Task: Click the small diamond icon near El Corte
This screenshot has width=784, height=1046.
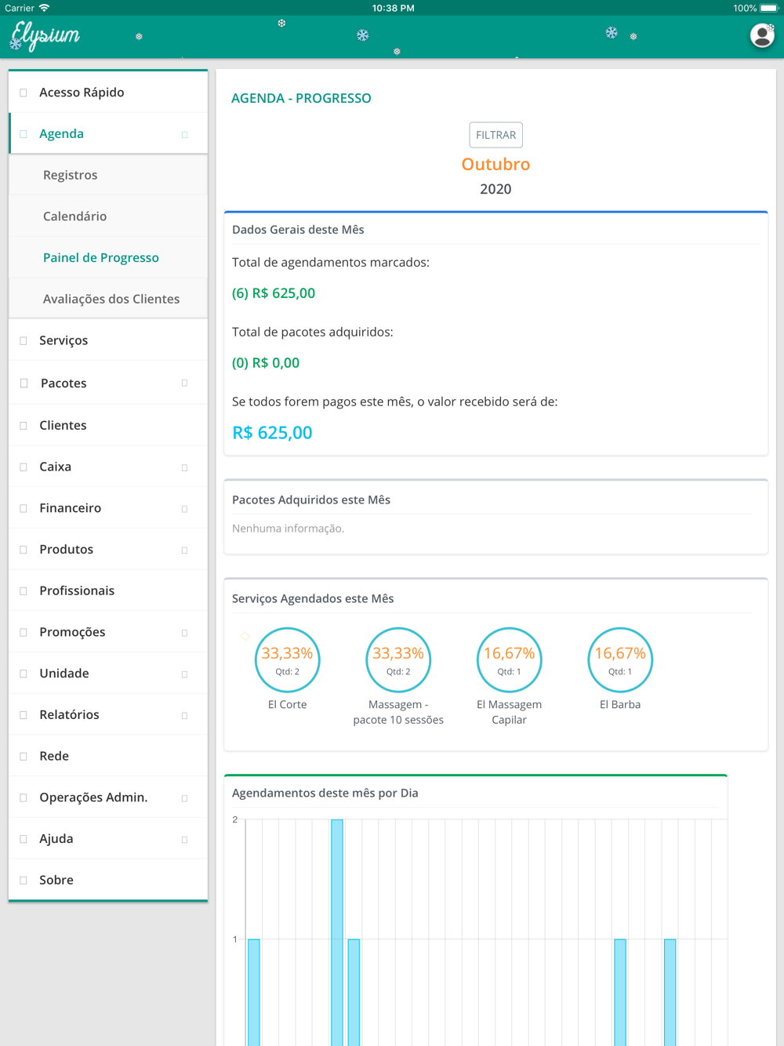Action: tap(245, 636)
